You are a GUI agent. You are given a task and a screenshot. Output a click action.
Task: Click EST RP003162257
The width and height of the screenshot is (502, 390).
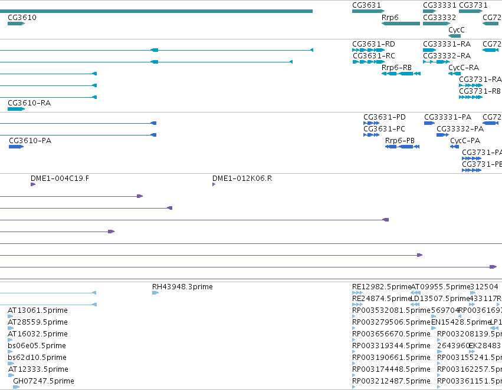tap(439, 375)
